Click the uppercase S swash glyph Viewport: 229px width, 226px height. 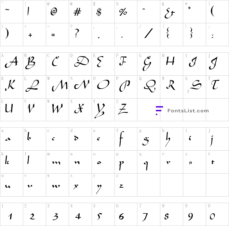pyautogui.click(x=195, y=86)
